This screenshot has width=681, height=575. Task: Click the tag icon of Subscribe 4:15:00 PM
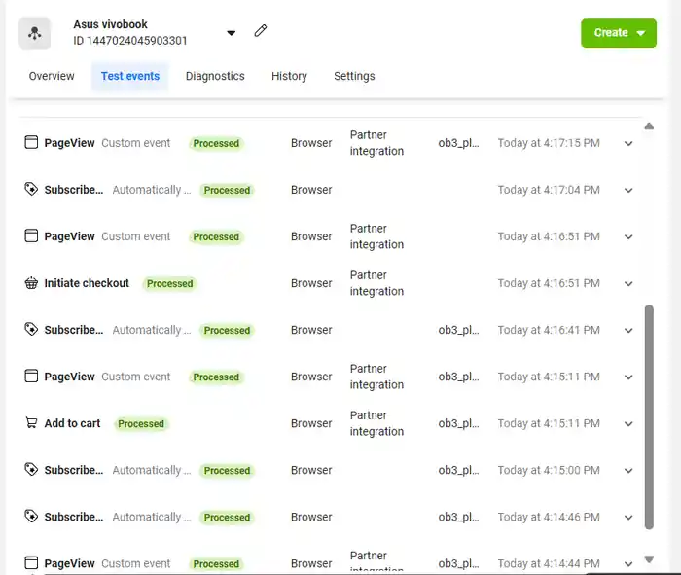click(x=31, y=470)
